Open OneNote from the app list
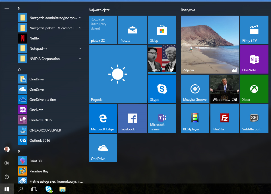271x194 pixels. click(50, 110)
